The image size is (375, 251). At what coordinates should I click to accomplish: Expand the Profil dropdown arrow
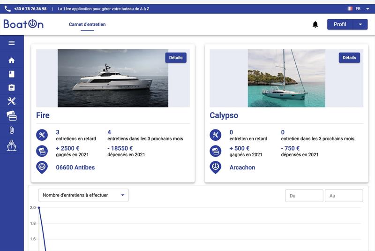[360, 24]
